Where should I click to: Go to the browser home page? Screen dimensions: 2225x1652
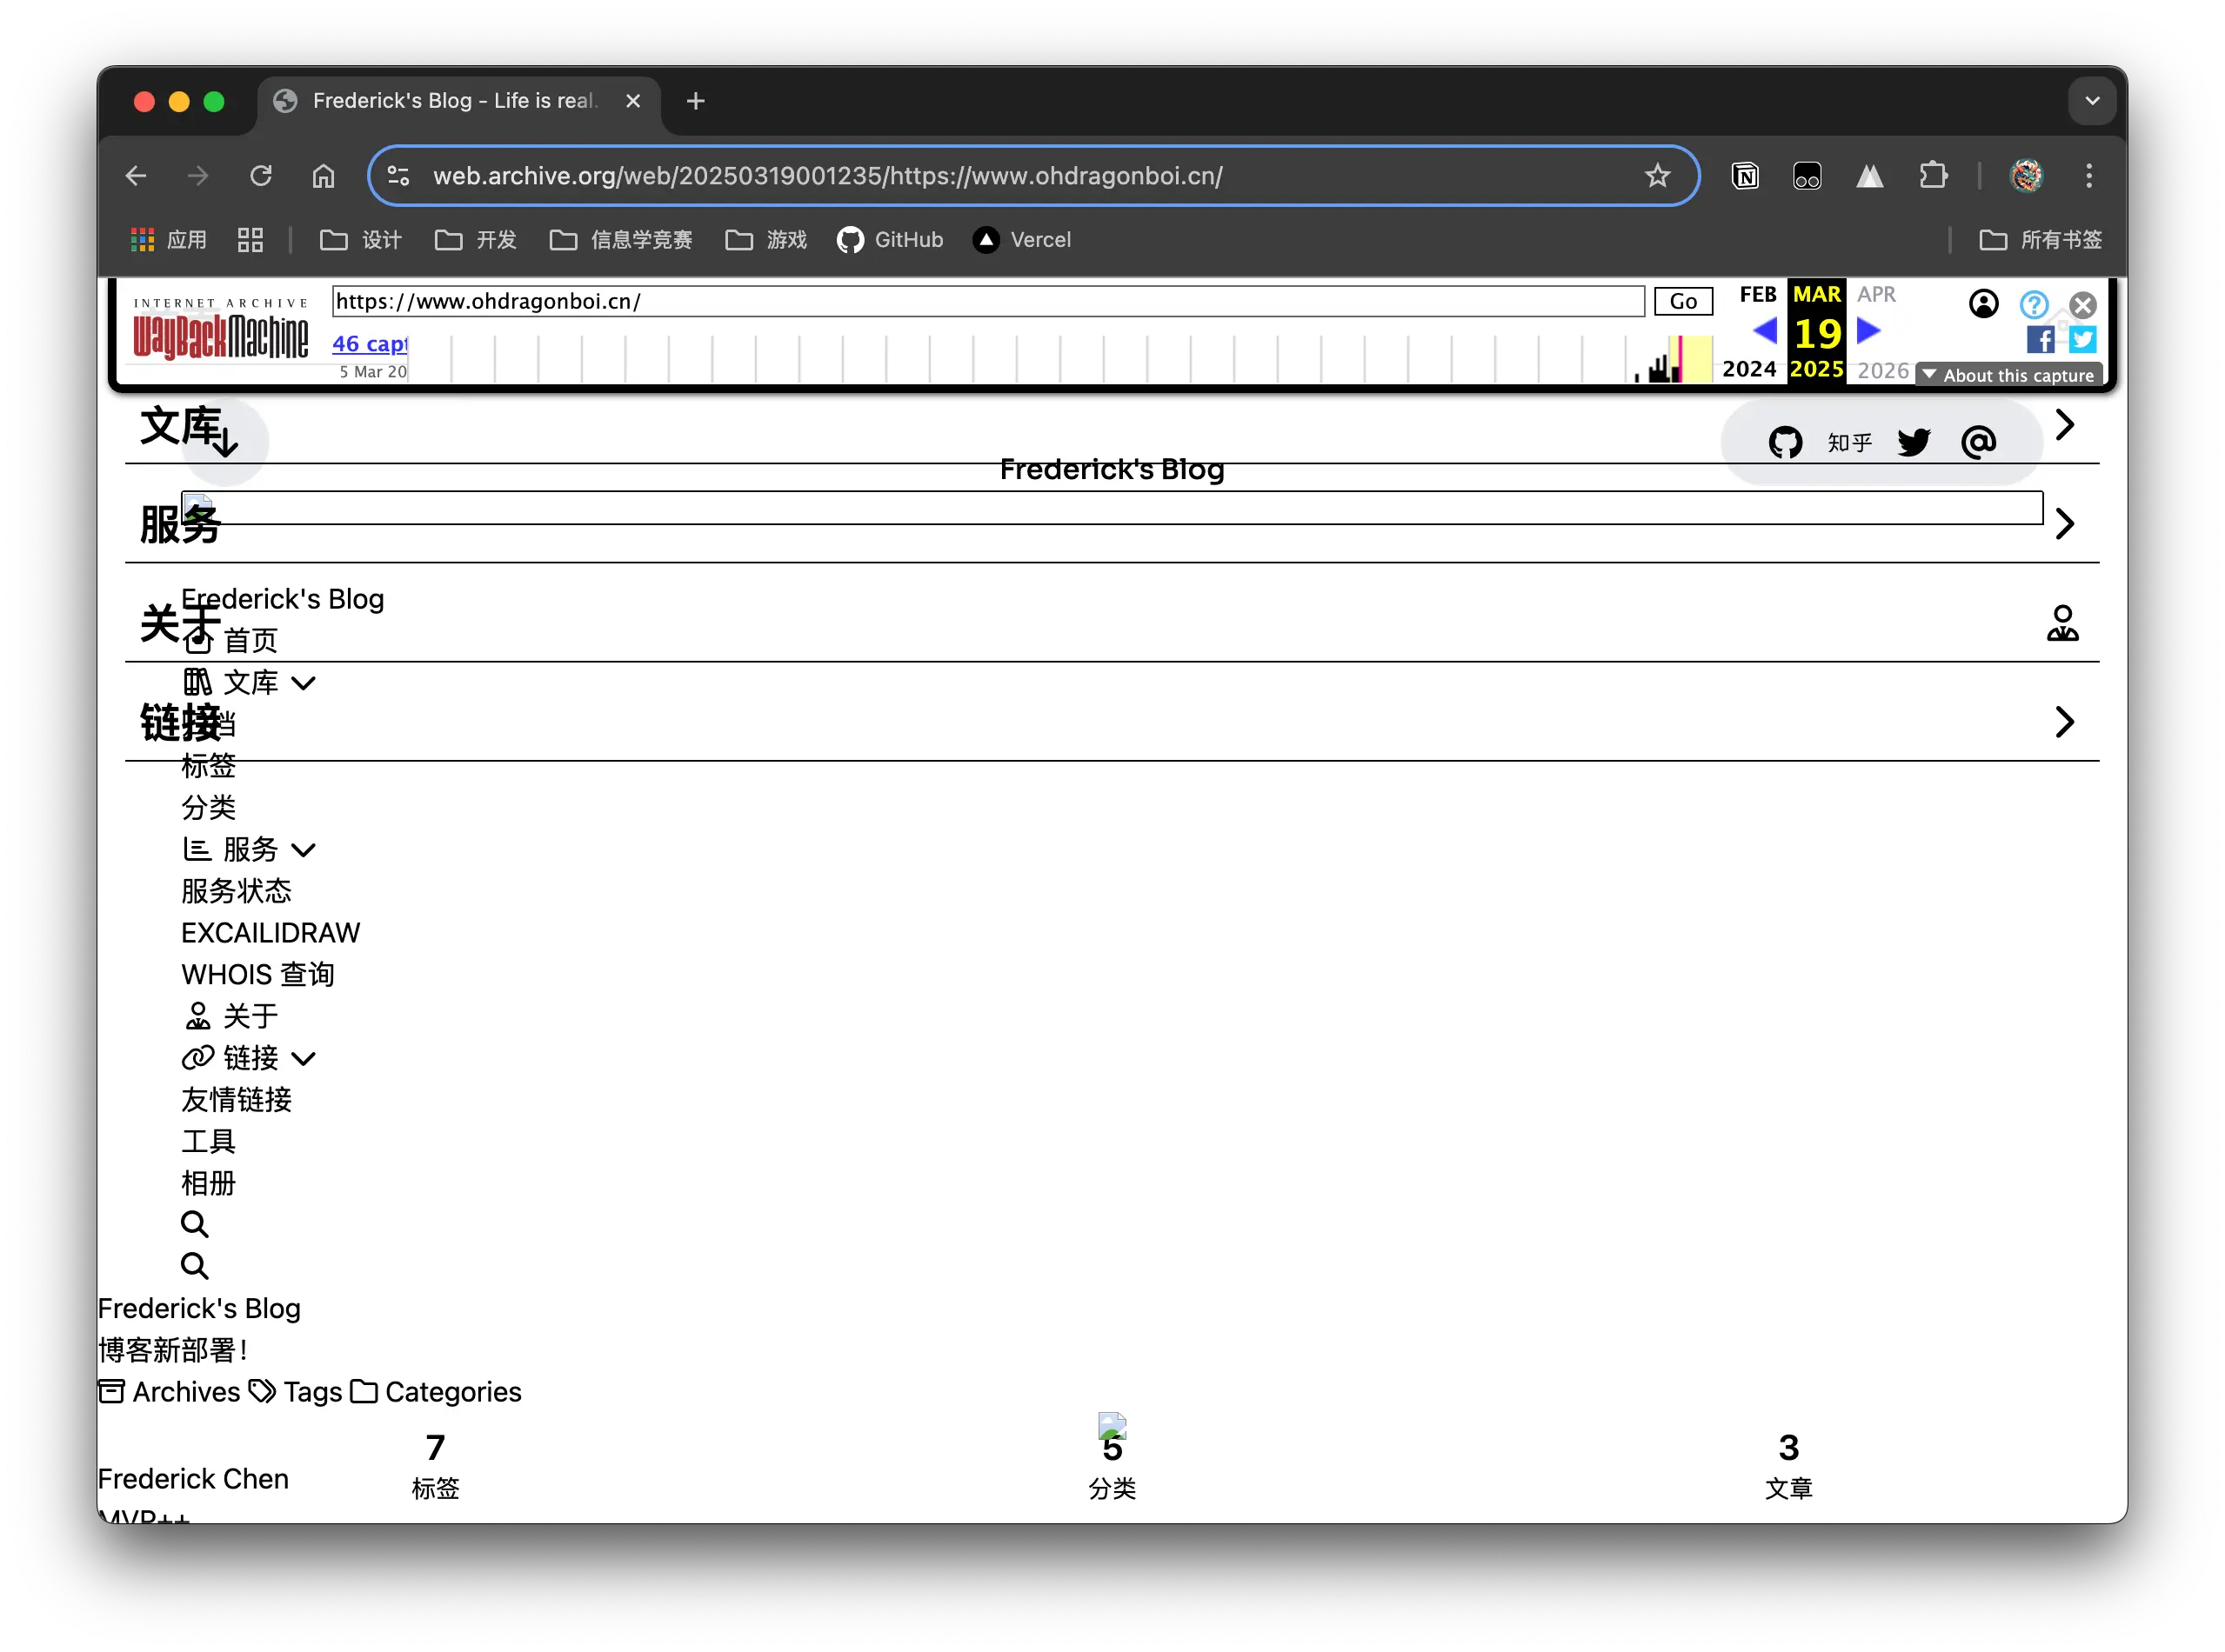coord(324,176)
